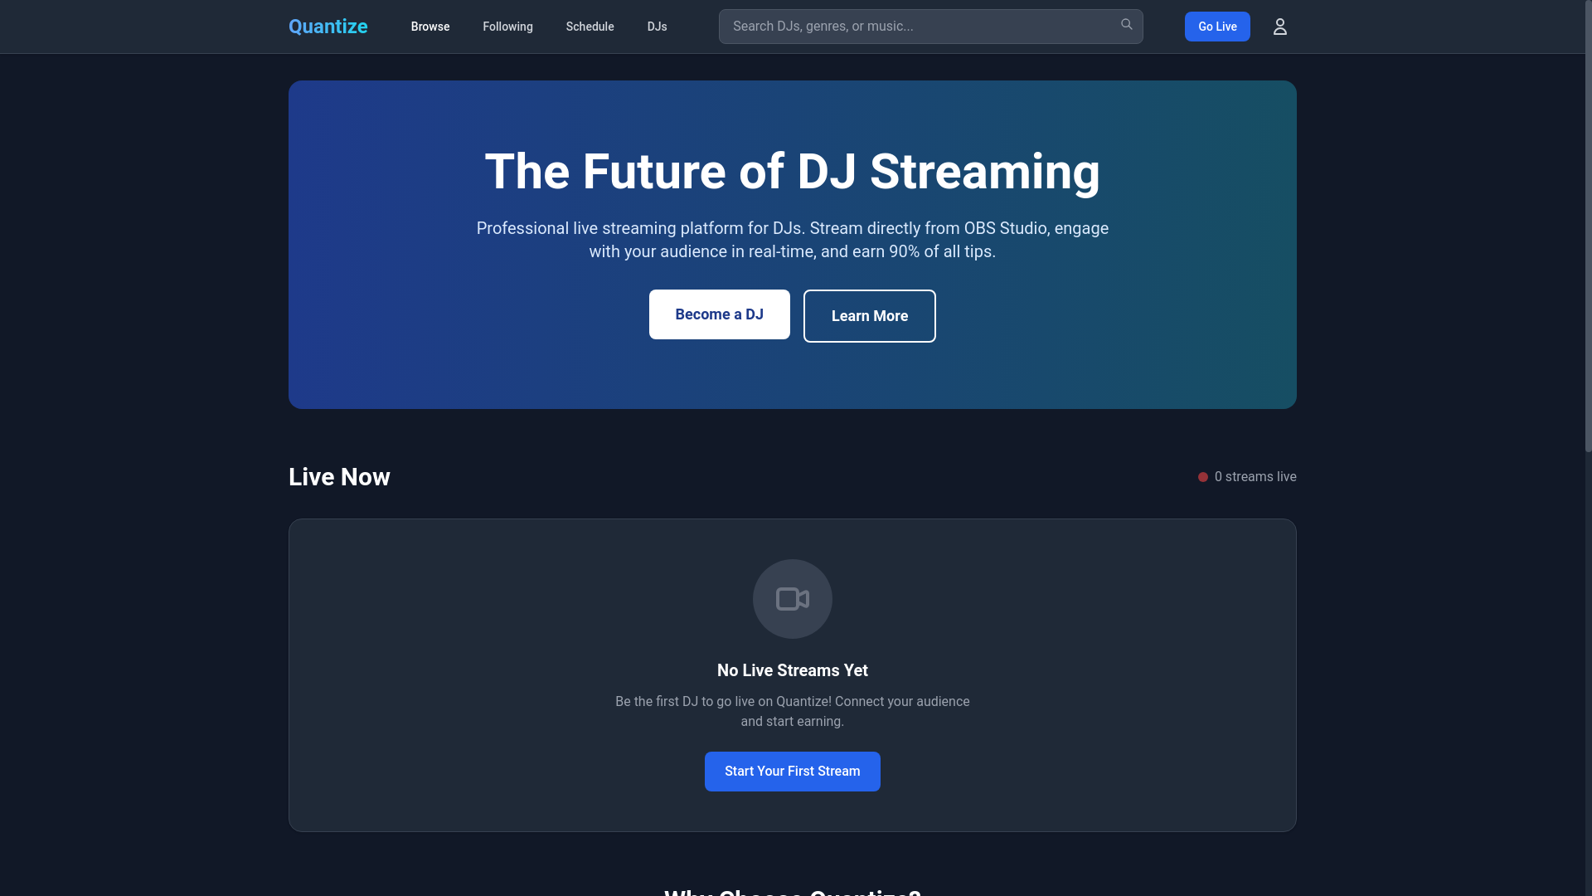The width and height of the screenshot is (1592, 896).
Task: Focus the Search DJs, genres input field
Action: (931, 27)
